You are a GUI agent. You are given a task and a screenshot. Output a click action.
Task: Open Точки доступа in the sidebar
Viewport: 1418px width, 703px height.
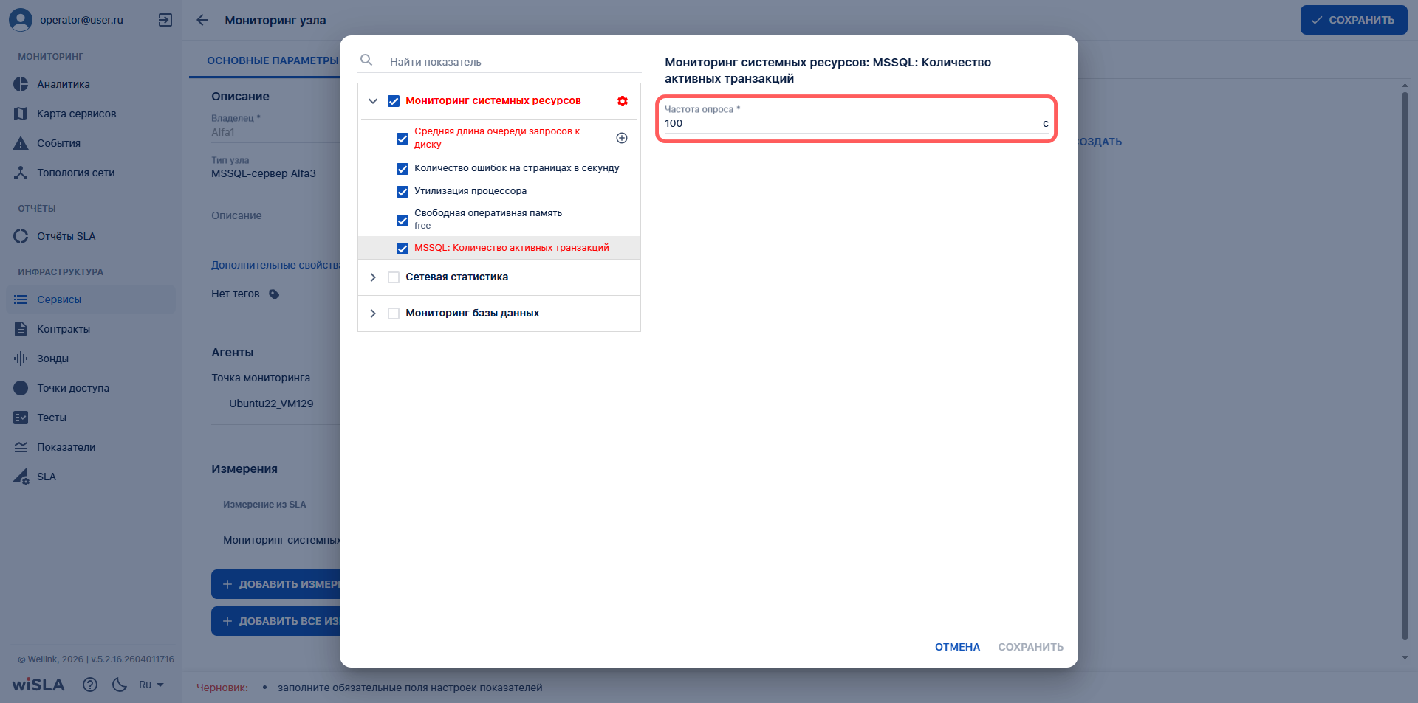click(91, 388)
